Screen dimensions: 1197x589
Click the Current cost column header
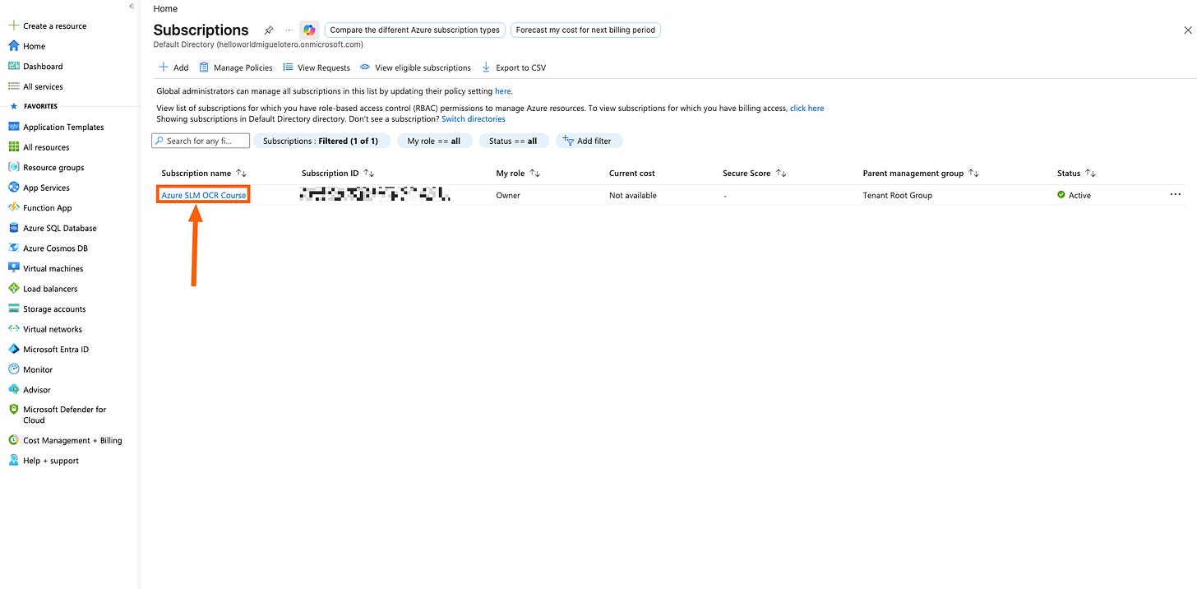click(632, 173)
